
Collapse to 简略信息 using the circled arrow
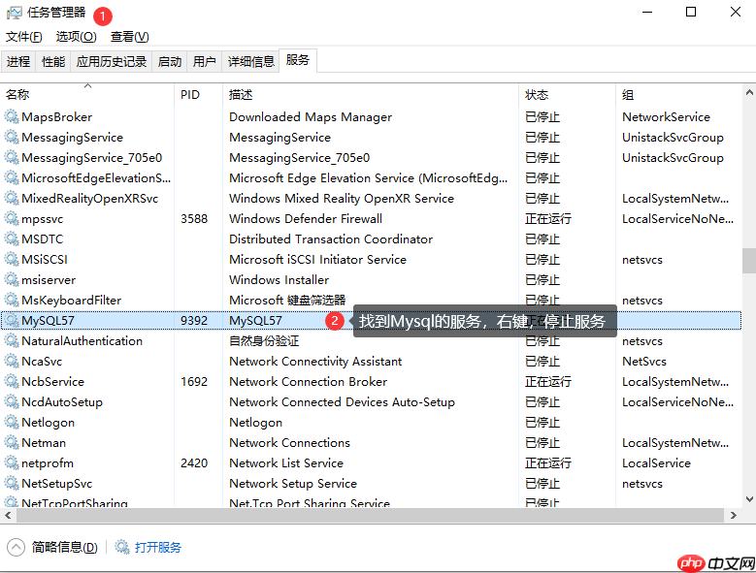16,547
